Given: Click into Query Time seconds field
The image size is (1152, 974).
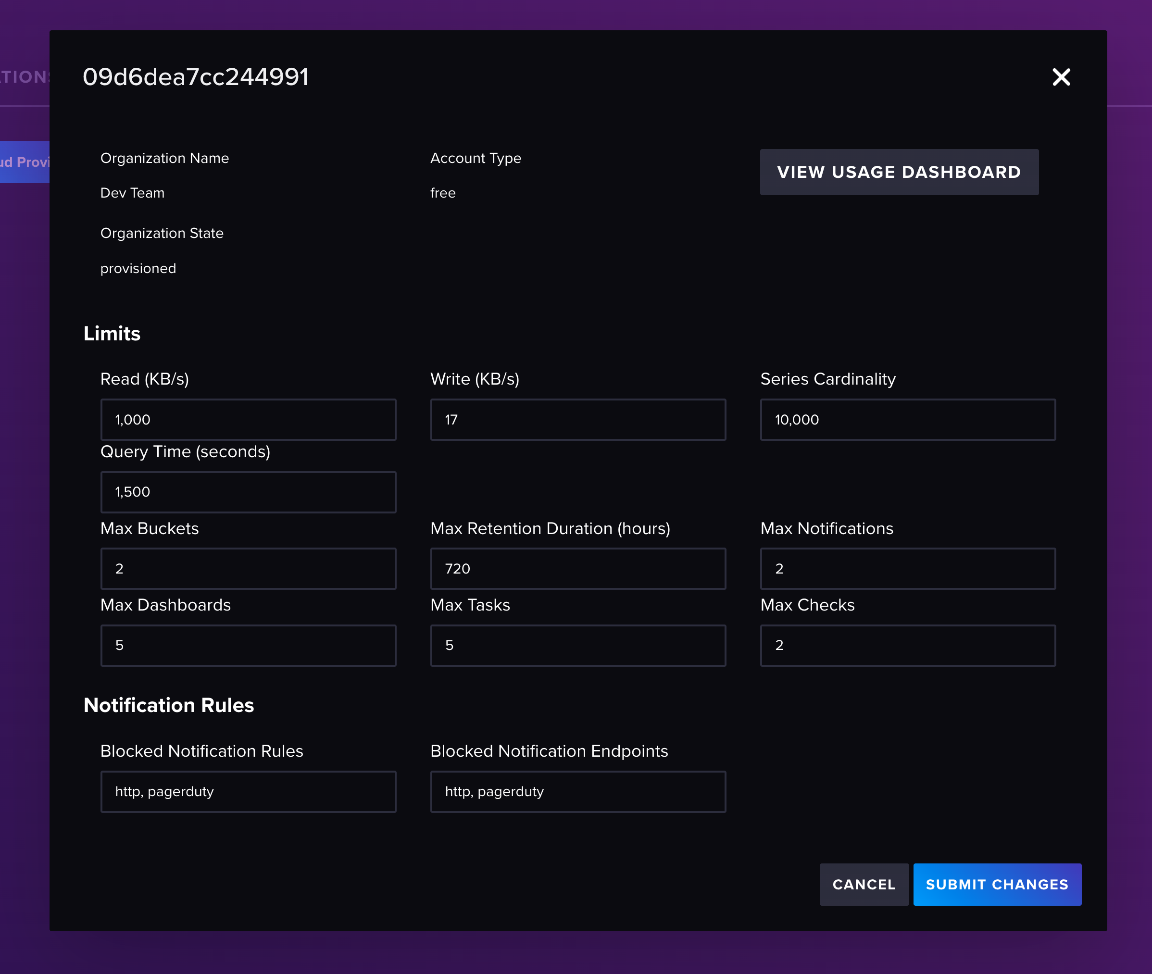Looking at the screenshot, I should (248, 492).
